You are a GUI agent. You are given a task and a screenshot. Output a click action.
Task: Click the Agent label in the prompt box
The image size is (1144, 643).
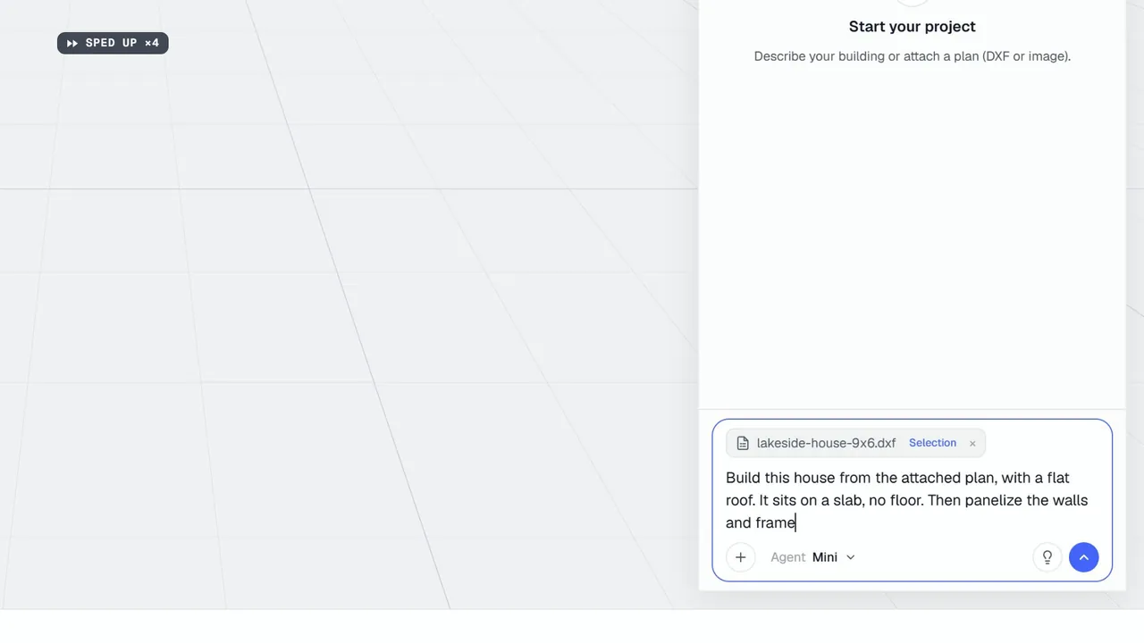coord(787,557)
